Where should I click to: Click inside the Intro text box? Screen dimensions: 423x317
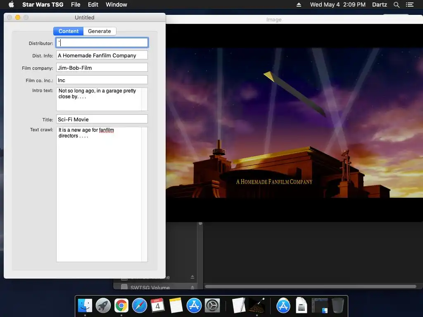click(99, 99)
